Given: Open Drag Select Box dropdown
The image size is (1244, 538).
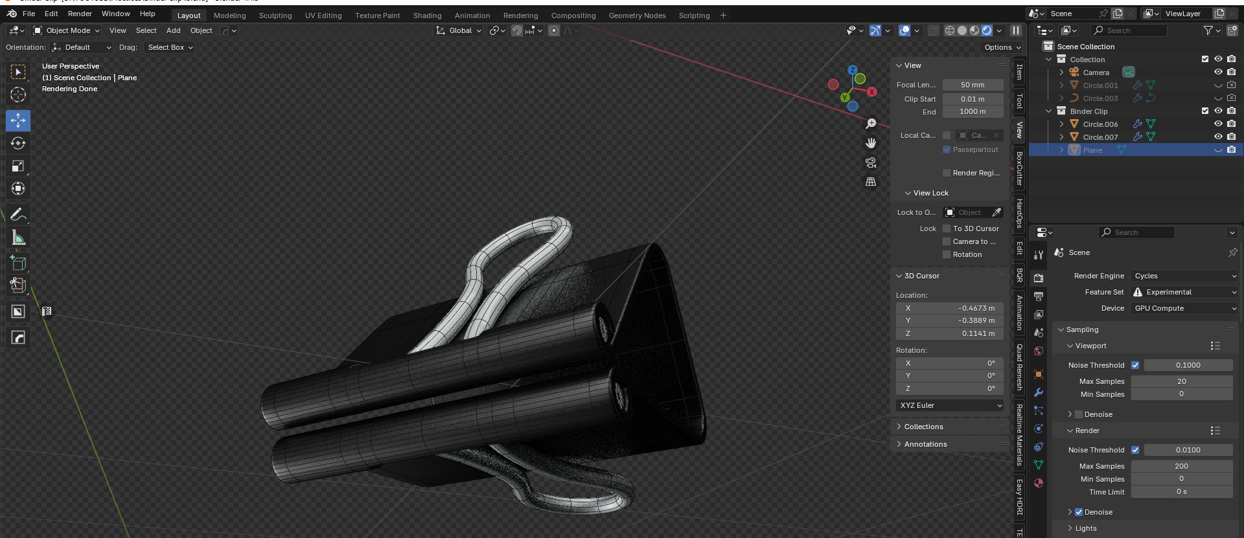Looking at the screenshot, I should pos(170,47).
